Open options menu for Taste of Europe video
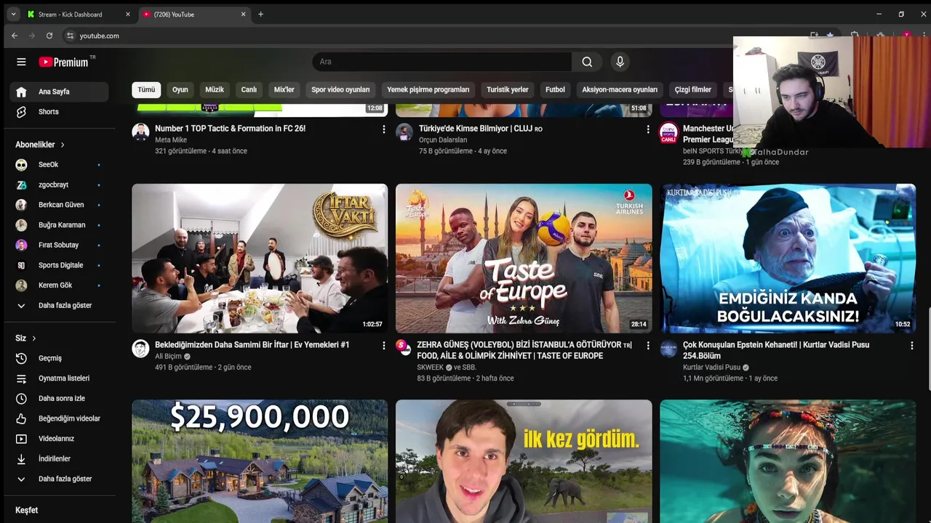This screenshot has height=523, width=931. point(648,346)
